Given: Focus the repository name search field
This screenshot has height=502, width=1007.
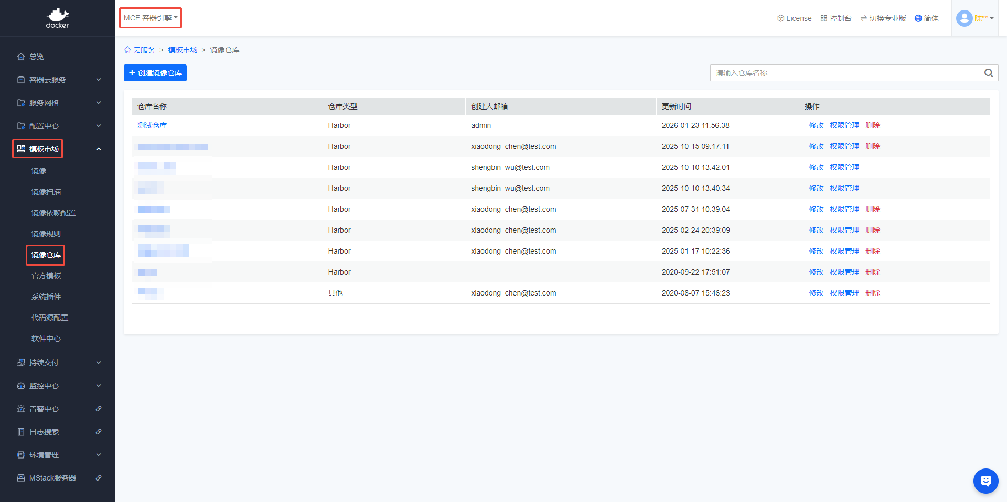Looking at the screenshot, I should tap(844, 73).
